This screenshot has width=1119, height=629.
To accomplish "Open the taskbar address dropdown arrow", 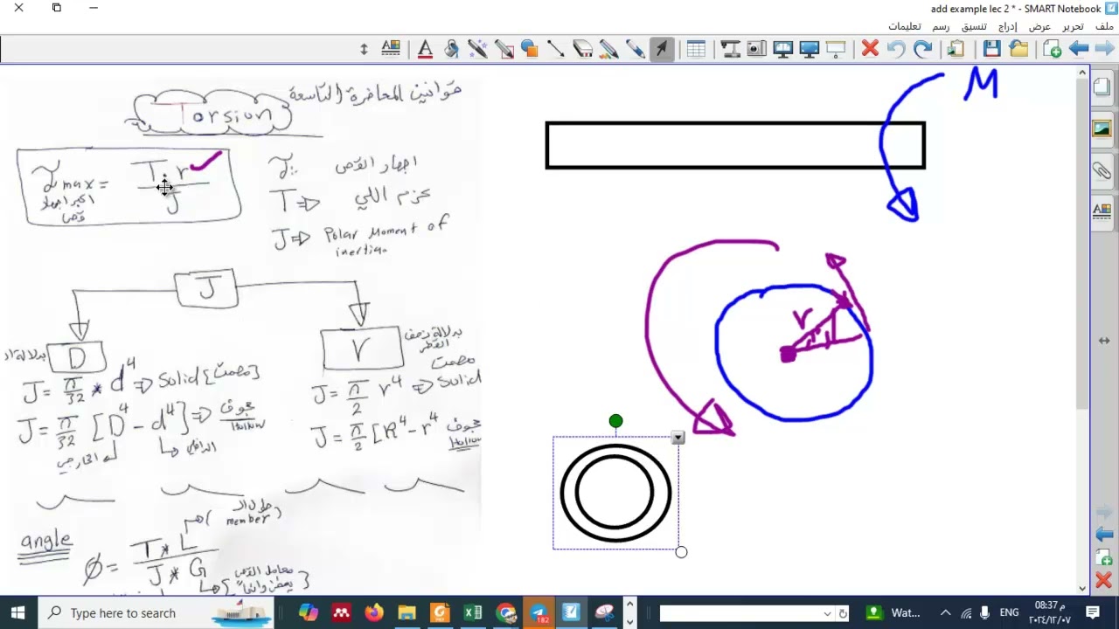I will coord(827,613).
